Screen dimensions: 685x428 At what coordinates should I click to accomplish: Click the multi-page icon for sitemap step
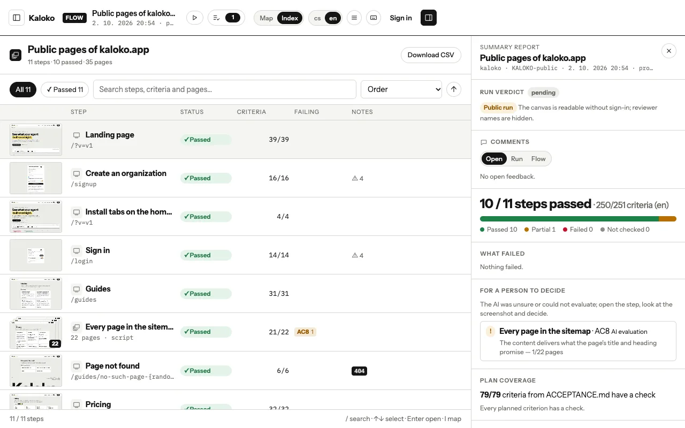(77, 327)
